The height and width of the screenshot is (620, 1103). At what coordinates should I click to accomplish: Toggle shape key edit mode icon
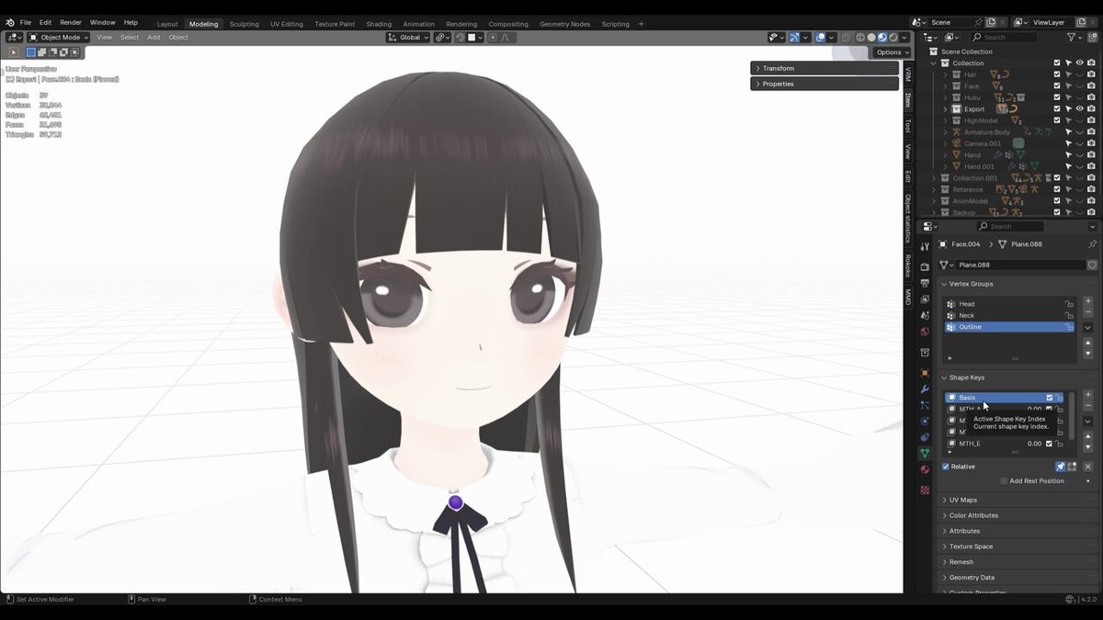point(1072,467)
